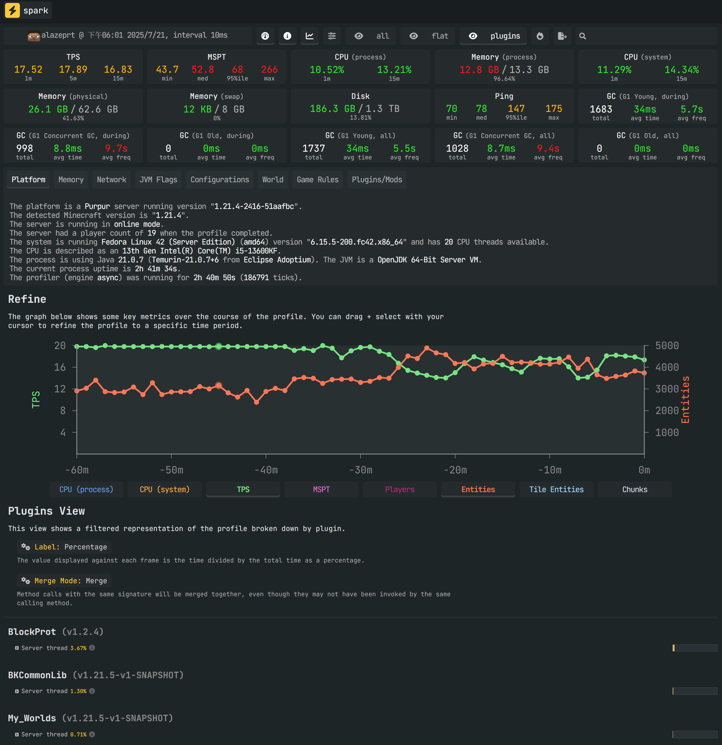Click the export profile icon
Screen dimensions: 722x745
(x=562, y=36)
